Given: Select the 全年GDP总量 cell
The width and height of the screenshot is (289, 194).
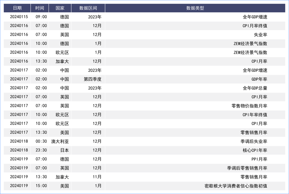Looking at the screenshot, I should [x=255, y=88].
